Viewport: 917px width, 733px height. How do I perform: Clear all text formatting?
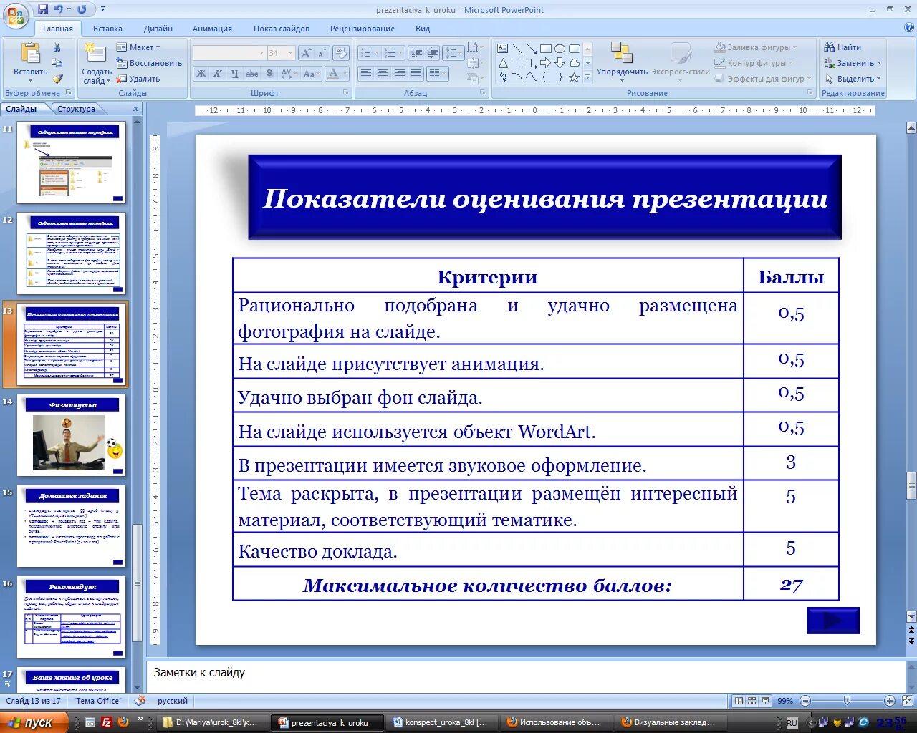click(x=341, y=53)
